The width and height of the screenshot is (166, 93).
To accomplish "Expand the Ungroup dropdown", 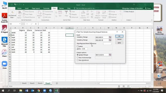I will (x=118, y=14).
